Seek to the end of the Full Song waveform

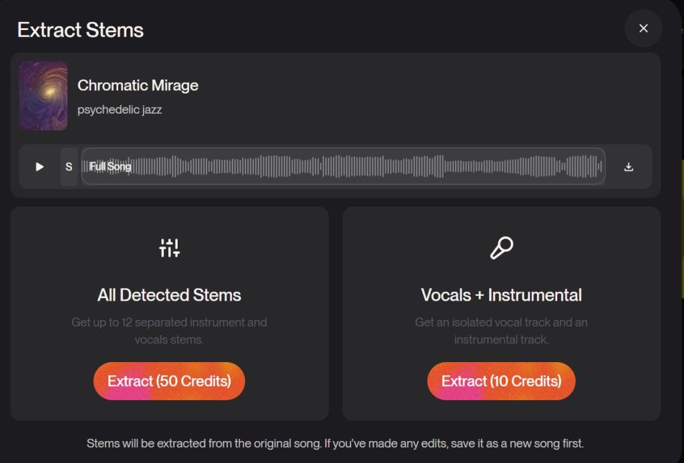[601, 166]
